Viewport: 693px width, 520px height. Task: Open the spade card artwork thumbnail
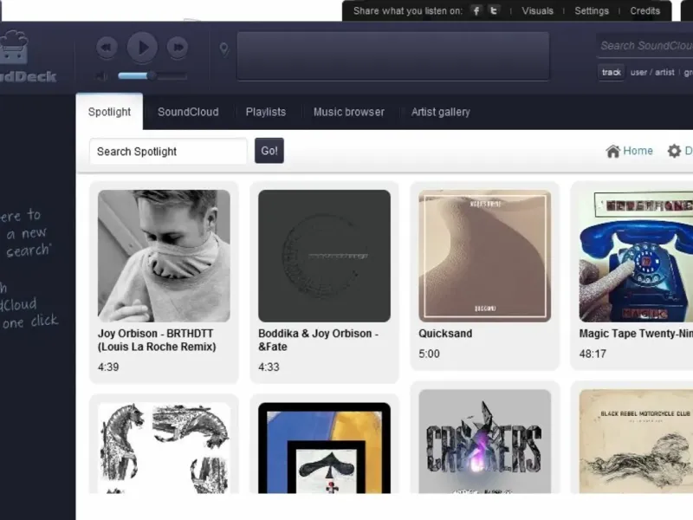pyautogui.click(x=324, y=447)
